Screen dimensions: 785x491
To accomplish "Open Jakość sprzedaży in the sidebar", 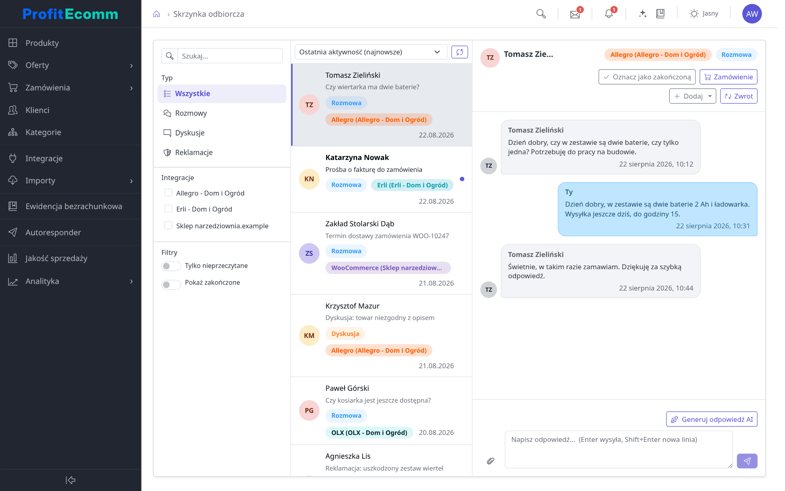I will pyautogui.click(x=70, y=258).
